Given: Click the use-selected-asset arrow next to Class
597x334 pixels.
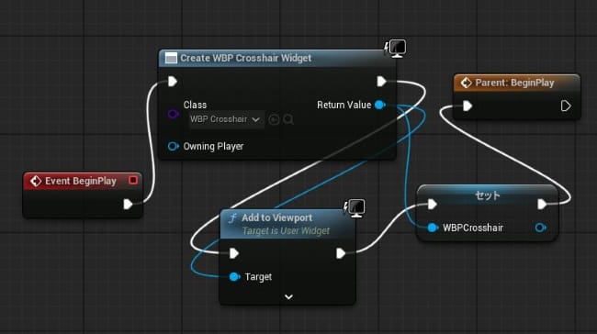Looking at the screenshot, I should coord(274,120).
